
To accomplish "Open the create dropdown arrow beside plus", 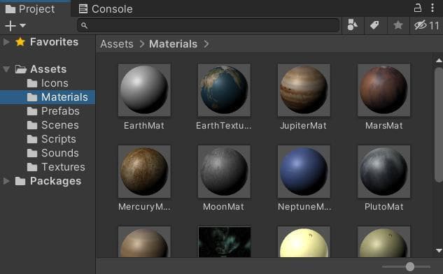I will [x=23, y=26].
